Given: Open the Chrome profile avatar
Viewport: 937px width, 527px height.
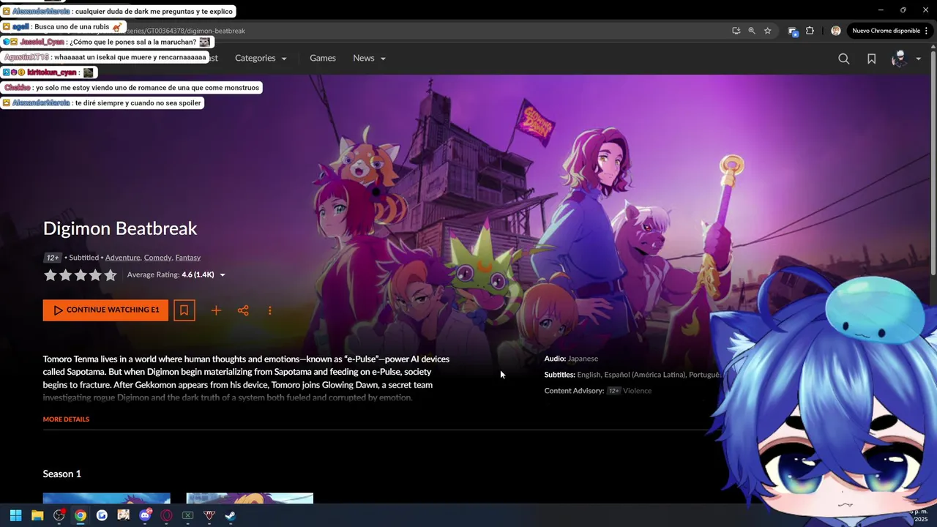Looking at the screenshot, I should [836, 31].
